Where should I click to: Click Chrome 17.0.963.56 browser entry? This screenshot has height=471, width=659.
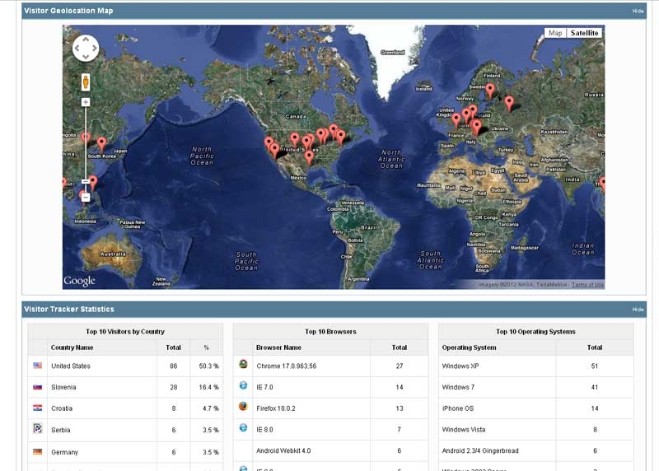click(286, 366)
